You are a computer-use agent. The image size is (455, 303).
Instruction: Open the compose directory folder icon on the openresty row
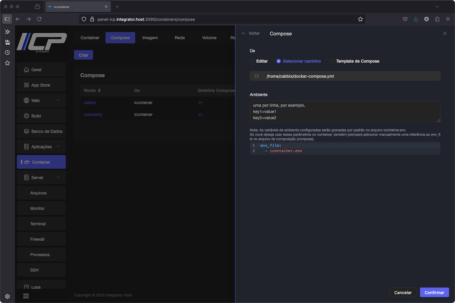click(x=200, y=114)
